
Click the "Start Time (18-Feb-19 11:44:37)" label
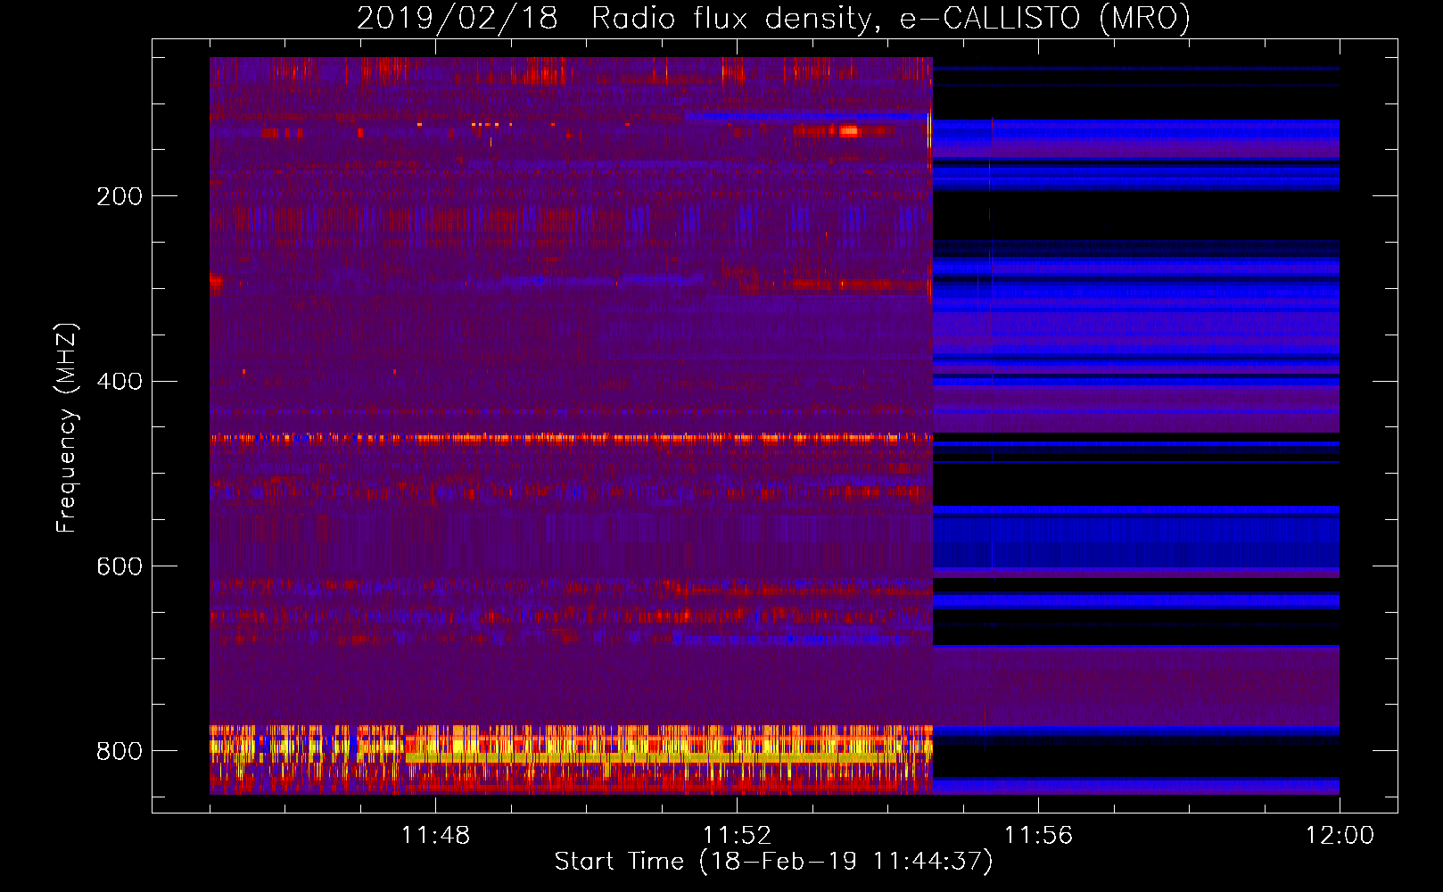click(773, 862)
